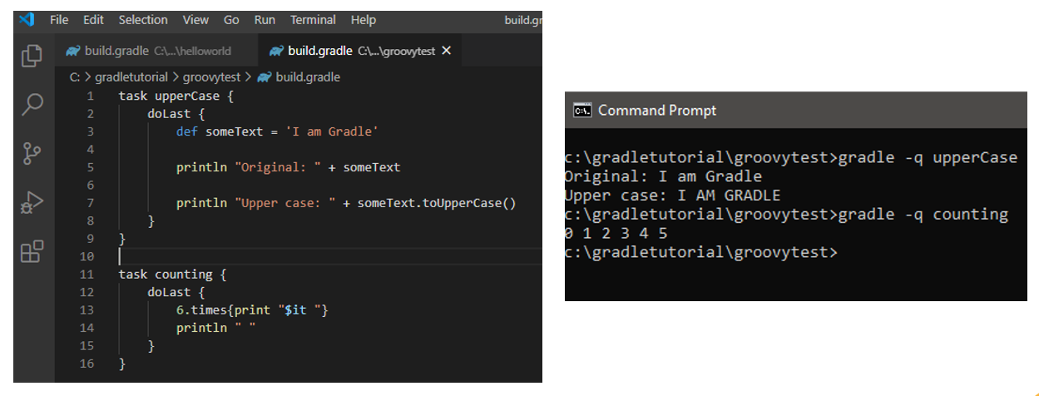This screenshot has width=1039, height=396.
Task: Click 'Upper case: I AM GRADLE' output
Action: tap(672, 196)
